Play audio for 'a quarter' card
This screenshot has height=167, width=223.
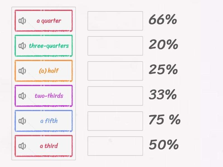click(22, 21)
